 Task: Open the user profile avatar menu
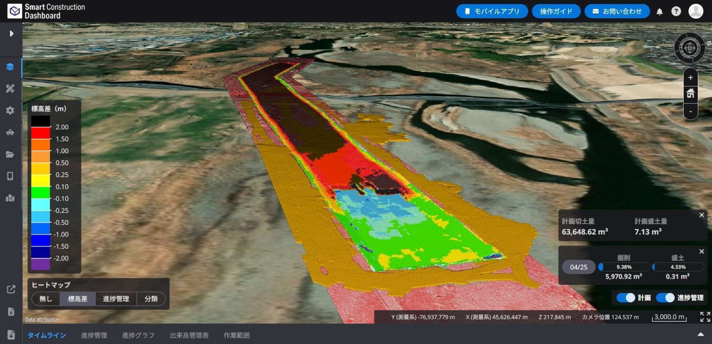[x=696, y=11]
